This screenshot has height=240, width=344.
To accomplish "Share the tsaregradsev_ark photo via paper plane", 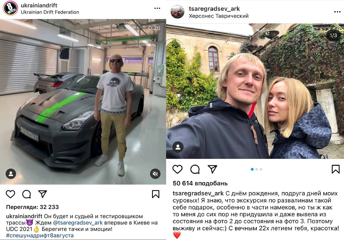I will pyautogui.click(x=212, y=169).
